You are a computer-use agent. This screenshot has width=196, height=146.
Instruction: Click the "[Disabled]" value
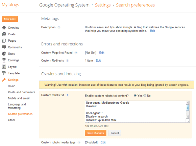click(x=91, y=142)
